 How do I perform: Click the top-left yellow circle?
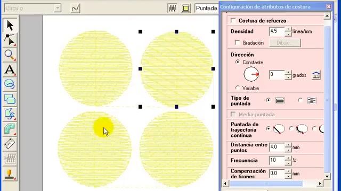pos(96,68)
